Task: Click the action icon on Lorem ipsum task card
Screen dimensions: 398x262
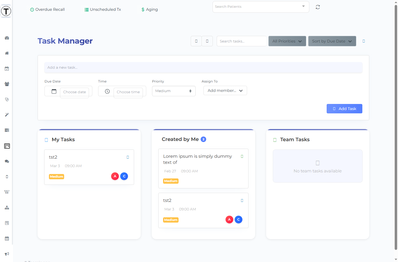Action: (x=242, y=156)
